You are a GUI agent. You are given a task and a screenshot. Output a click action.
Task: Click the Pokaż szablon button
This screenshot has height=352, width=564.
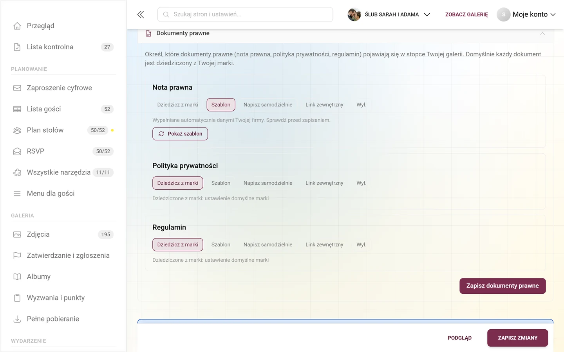click(180, 134)
